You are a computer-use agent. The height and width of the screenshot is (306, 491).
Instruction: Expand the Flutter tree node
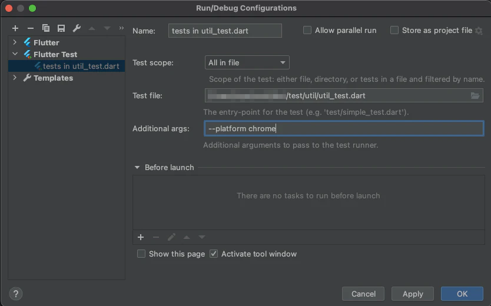(x=15, y=42)
